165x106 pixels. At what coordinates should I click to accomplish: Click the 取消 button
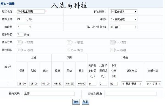[x=86, y=102]
